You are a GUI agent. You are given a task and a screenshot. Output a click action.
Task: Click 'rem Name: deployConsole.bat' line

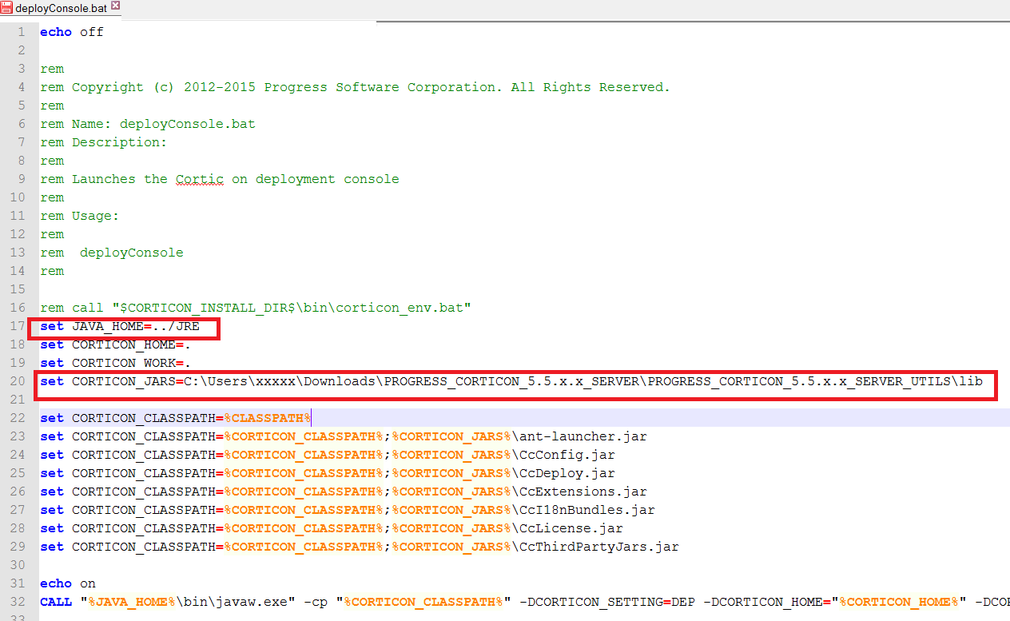click(148, 124)
